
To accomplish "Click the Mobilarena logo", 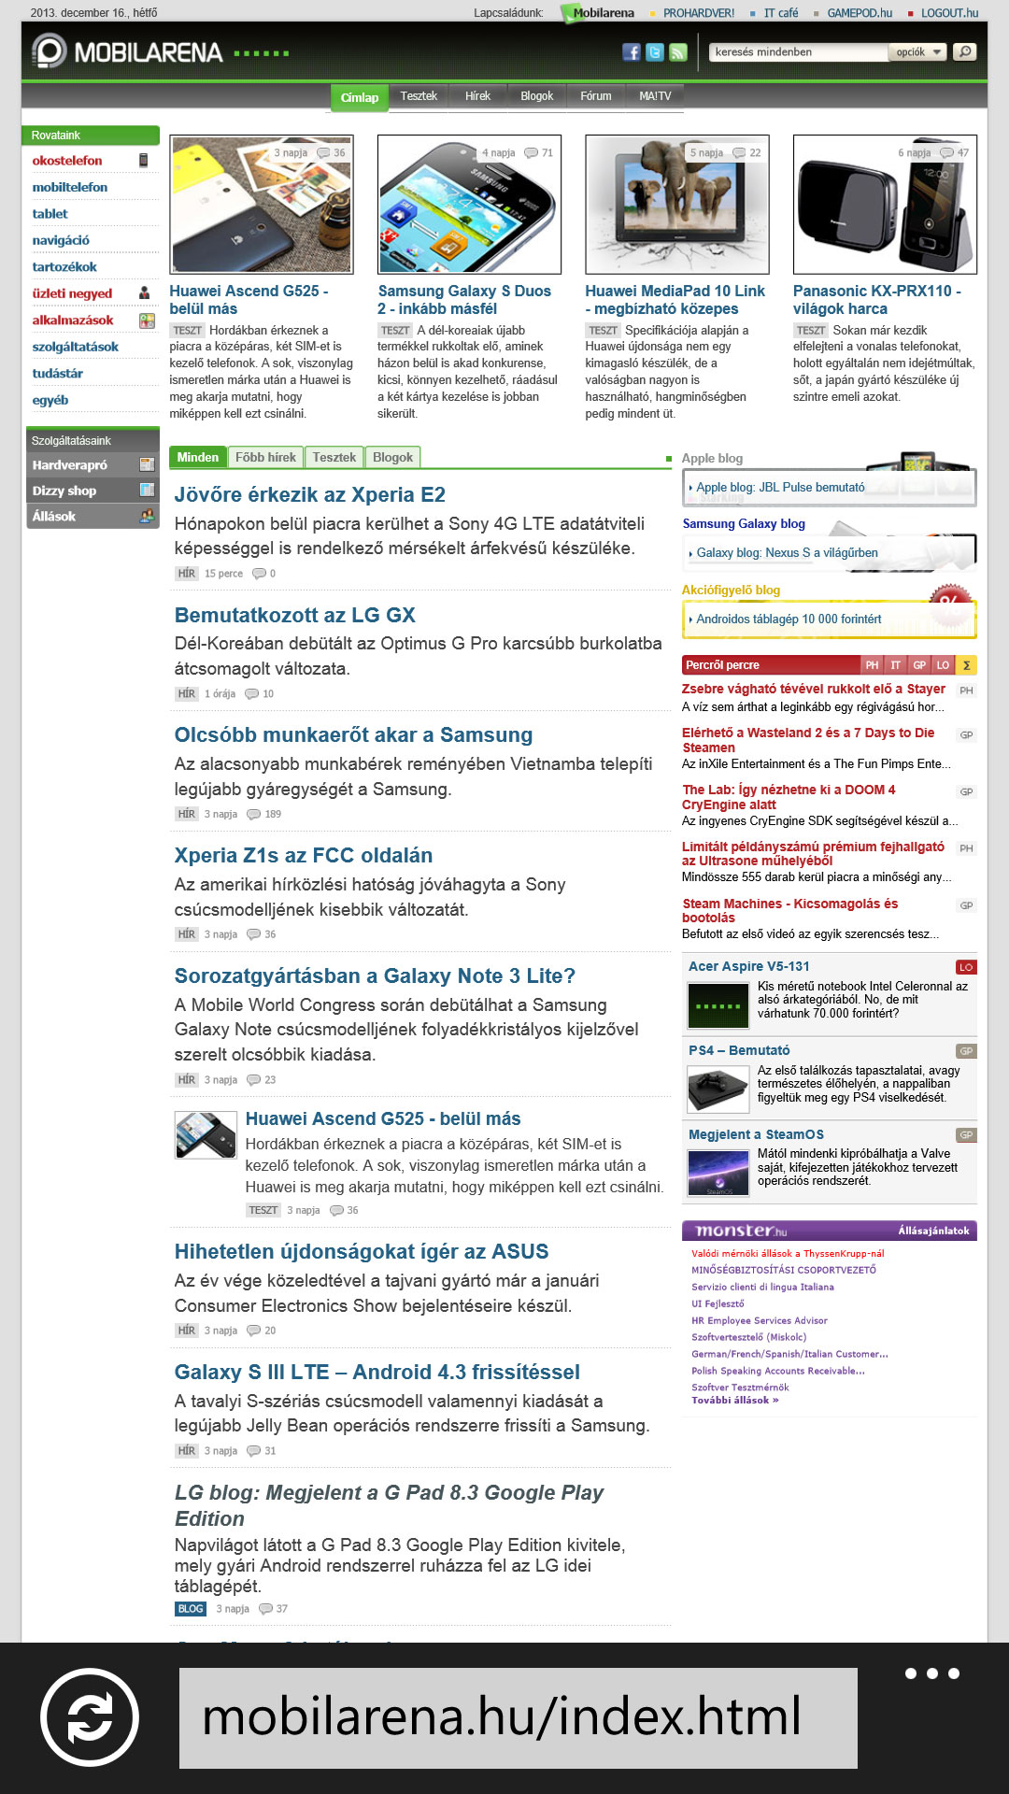I will [127, 51].
